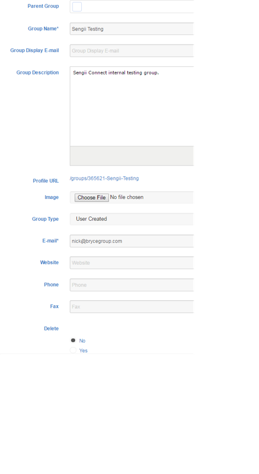Viewport: 259px width, 474px height.
Task: Click the 'Group Description' label
Action: (x=37, y=72)
